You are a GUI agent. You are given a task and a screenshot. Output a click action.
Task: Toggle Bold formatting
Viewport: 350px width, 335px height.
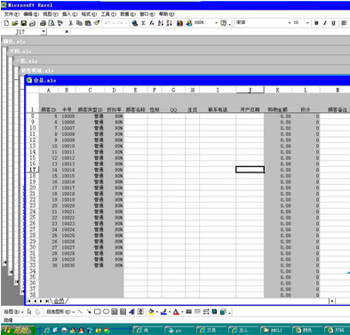(x=316, y=23)
